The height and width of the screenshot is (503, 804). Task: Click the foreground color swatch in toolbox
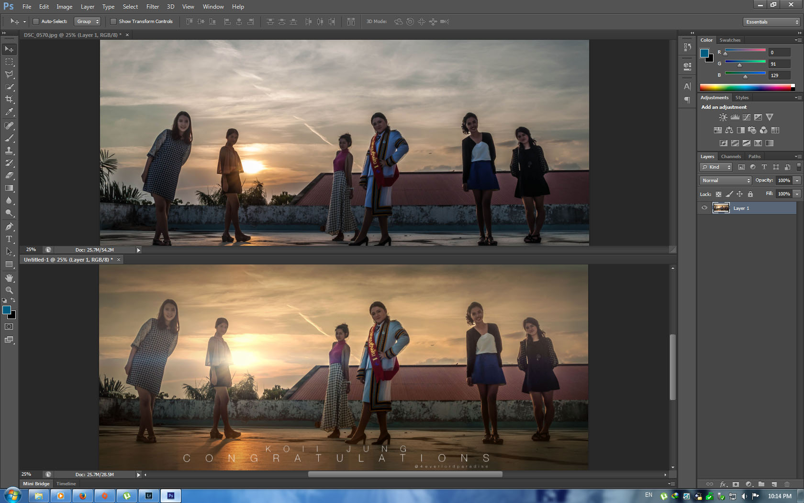point(7,310)
